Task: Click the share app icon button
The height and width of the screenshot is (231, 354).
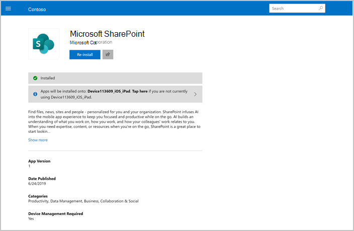Action: (x=108, y=54)
